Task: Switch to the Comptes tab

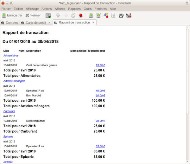Action: (10, 23)
